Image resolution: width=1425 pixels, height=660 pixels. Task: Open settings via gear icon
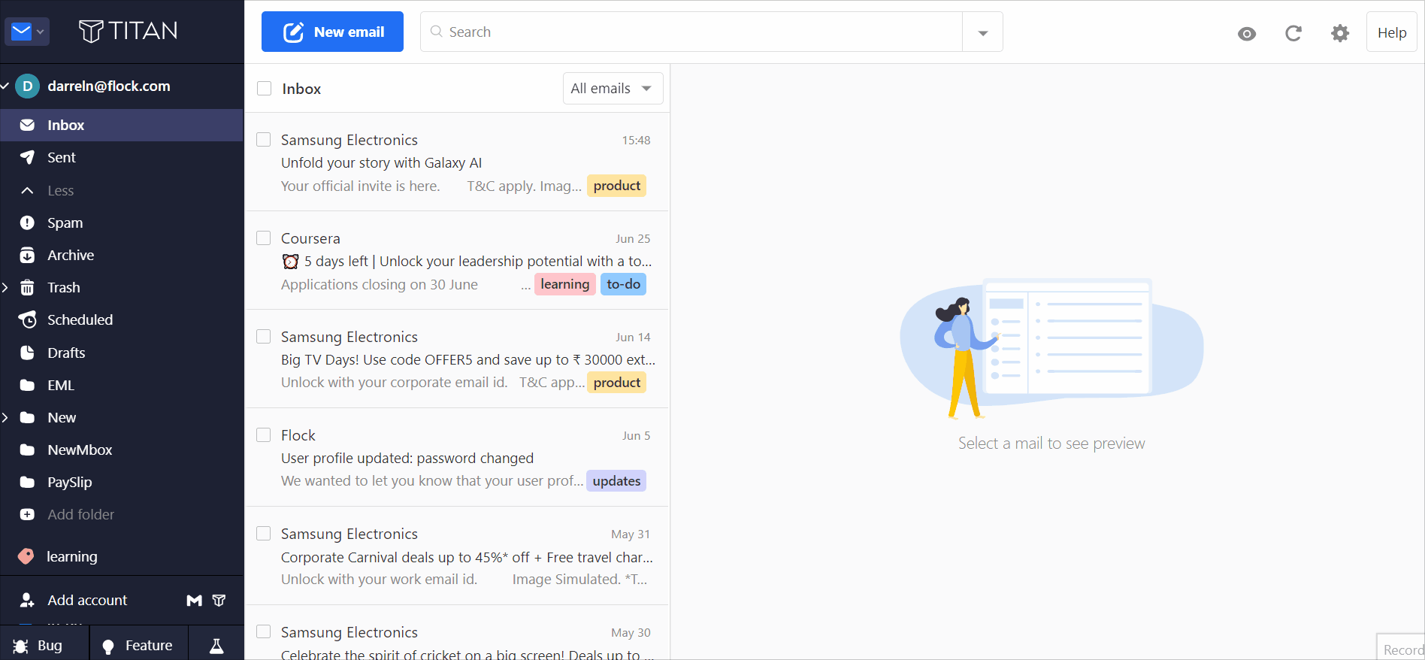pyautogui.click(x=1340, y=32)
